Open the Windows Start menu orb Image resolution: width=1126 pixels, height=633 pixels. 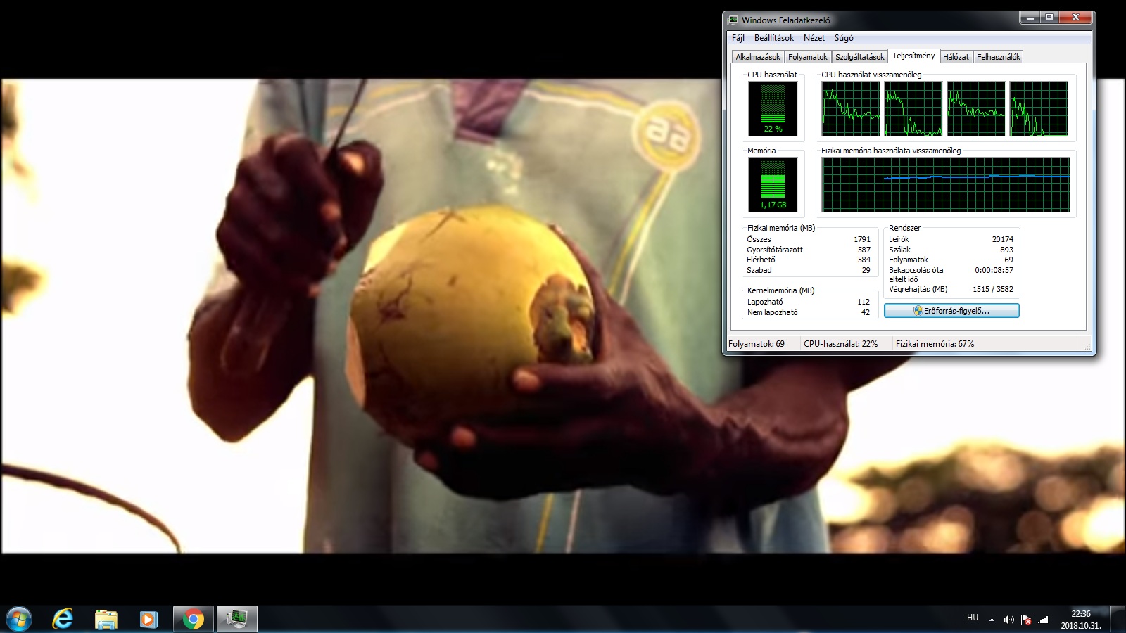click(19, 620)
